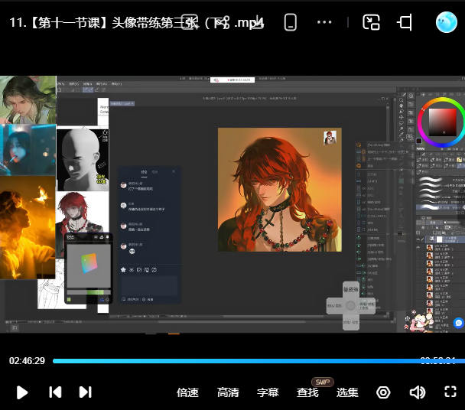The image size is (465, 410).
Task: Select the lasso selection tool
Action: (402, 123)
